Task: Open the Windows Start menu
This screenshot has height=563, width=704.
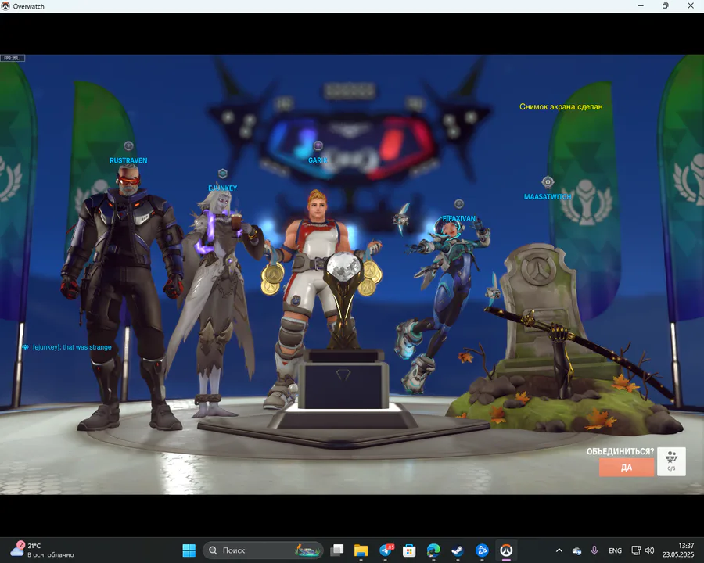Action: (x=189, y=550)
